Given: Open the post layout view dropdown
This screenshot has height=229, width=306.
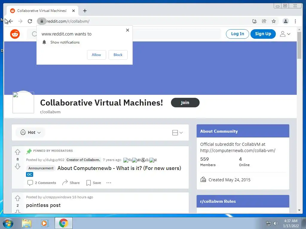Looking at the screenshot, I should pos(178,133).
